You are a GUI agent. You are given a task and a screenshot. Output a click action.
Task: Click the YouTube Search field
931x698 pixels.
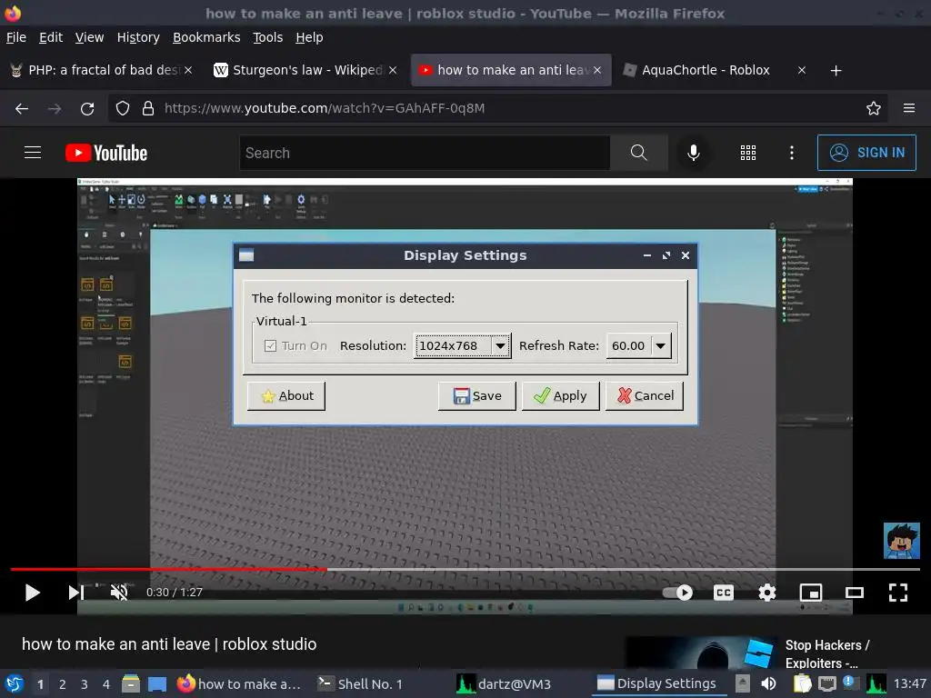pyautogui.click(x=425, y=153)
